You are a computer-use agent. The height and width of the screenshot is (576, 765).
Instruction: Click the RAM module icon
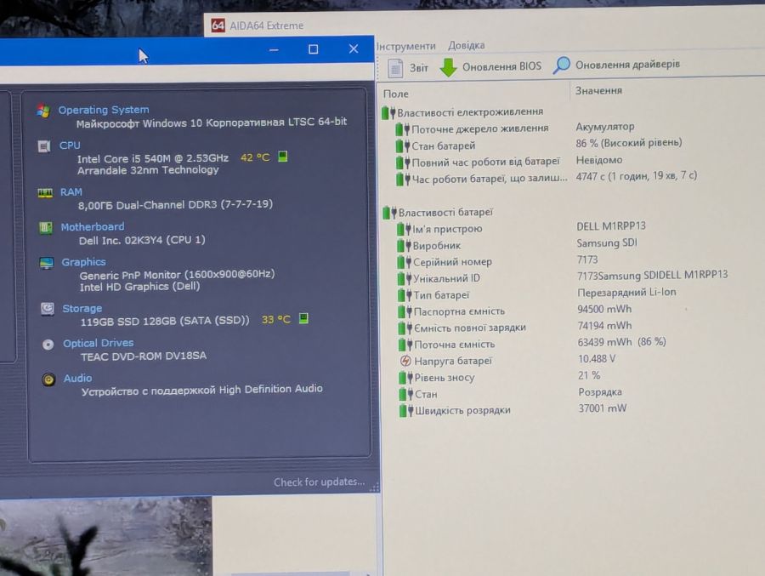point(45,193)
